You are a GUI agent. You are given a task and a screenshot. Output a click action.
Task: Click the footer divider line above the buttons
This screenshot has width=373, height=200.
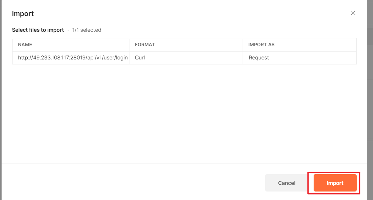(x=184, y=164)
